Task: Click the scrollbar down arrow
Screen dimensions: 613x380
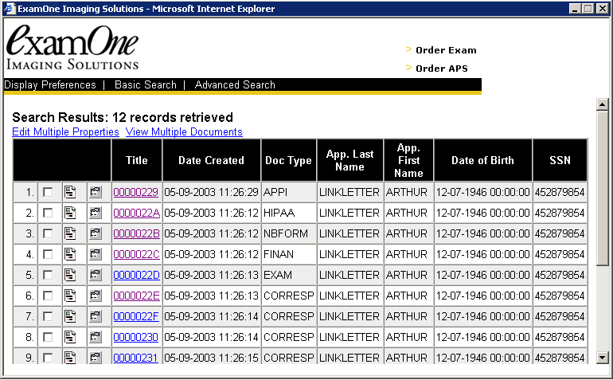Action: (x=603, y=358)
